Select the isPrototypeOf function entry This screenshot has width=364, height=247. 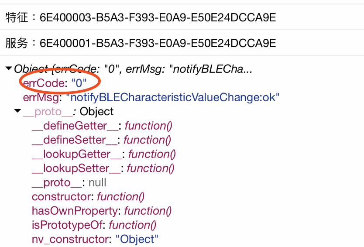point(68,225)
